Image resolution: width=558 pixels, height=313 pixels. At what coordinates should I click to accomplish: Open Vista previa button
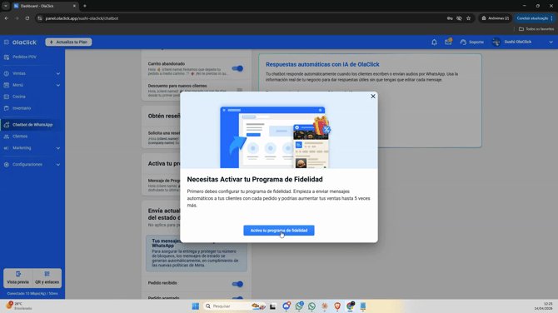point(17,278)
